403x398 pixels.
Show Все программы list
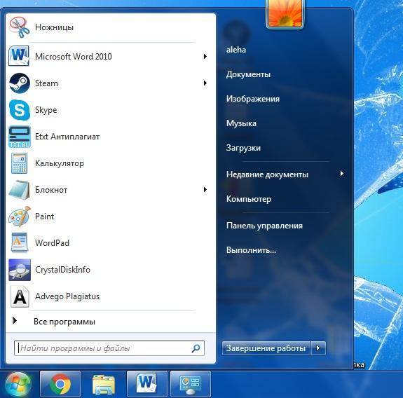pos(64,322)
